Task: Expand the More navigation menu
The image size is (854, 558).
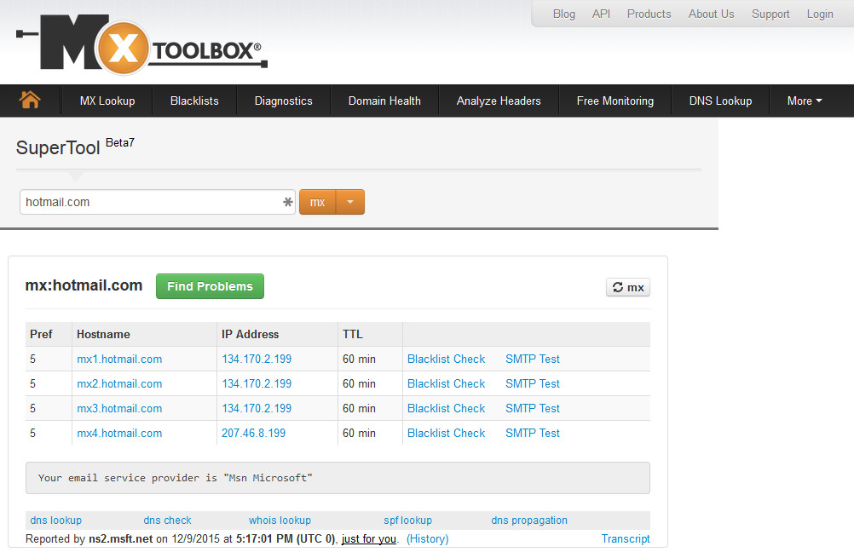Action: pos(802,100)
